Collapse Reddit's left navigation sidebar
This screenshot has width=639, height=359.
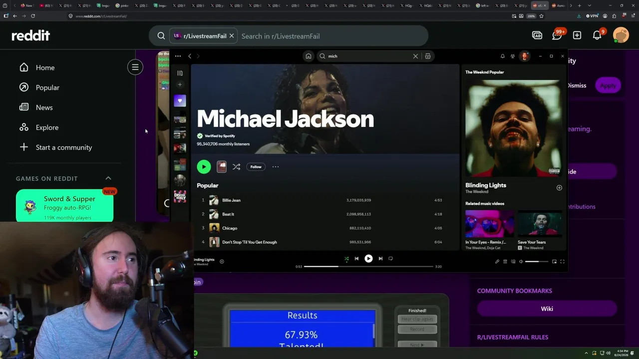[135, 67]
